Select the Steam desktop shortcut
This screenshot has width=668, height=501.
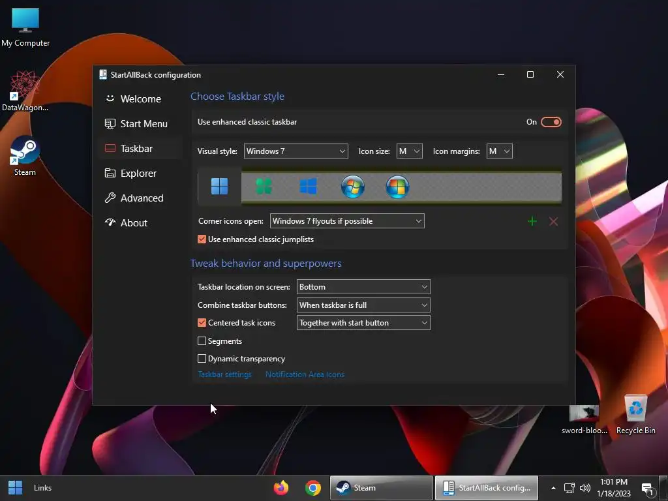click(x=25, y=156)
